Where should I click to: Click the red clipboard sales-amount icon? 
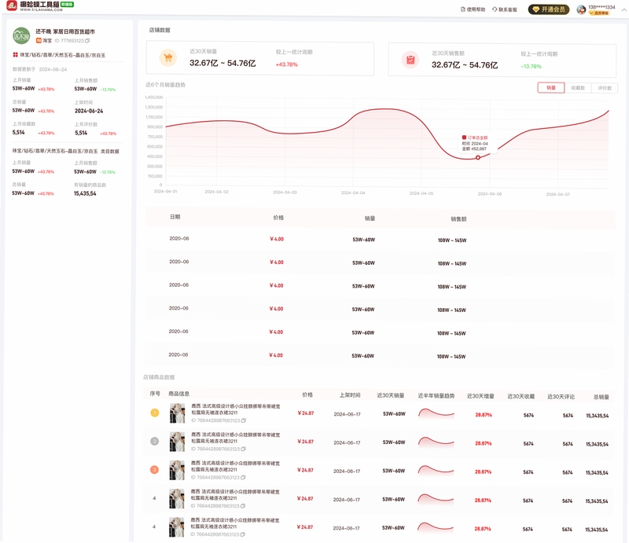410,60
